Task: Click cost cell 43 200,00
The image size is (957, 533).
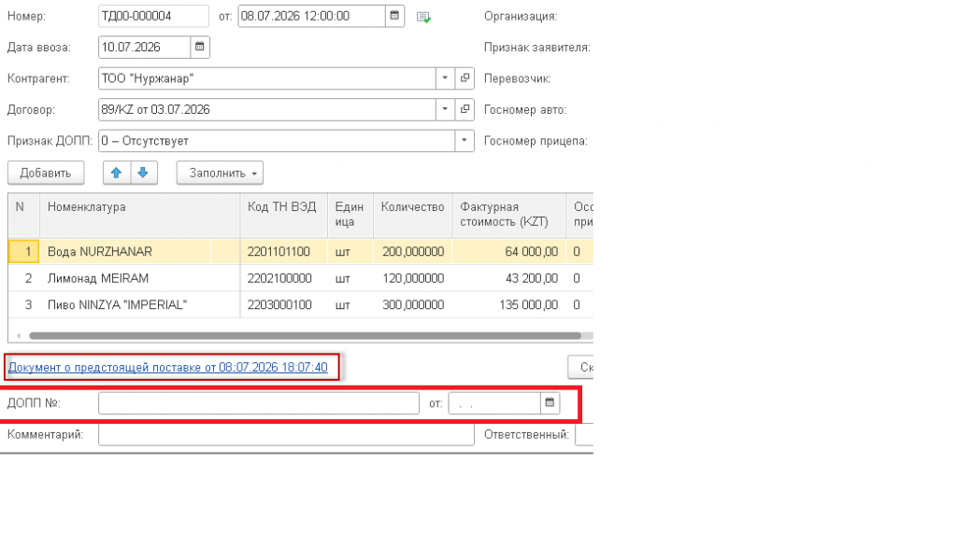Action: tap(509, 278)
